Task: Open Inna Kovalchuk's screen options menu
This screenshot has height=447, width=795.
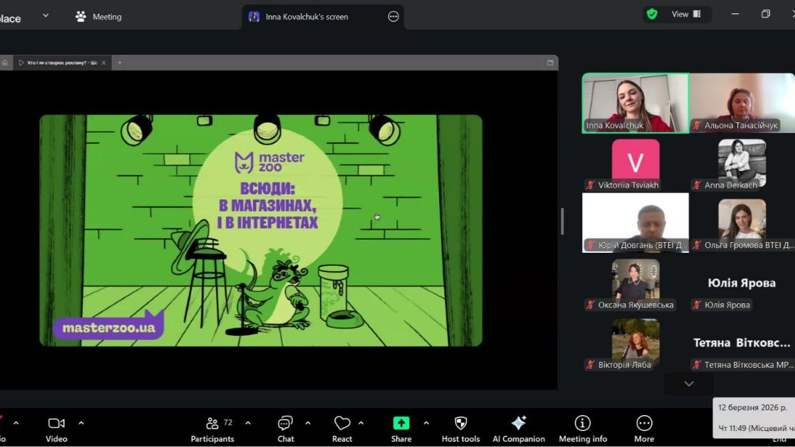Action: [x=393, y=17]
